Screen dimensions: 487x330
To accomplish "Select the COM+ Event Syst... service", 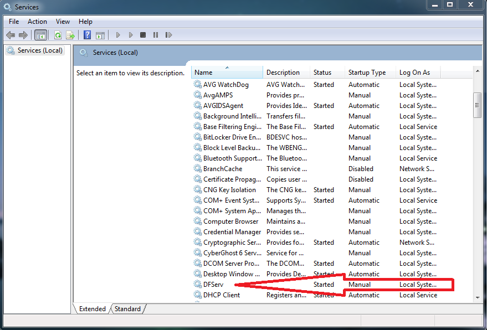I will [315, 200].
